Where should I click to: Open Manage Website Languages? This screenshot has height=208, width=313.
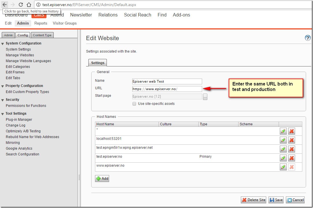[28, 61]
